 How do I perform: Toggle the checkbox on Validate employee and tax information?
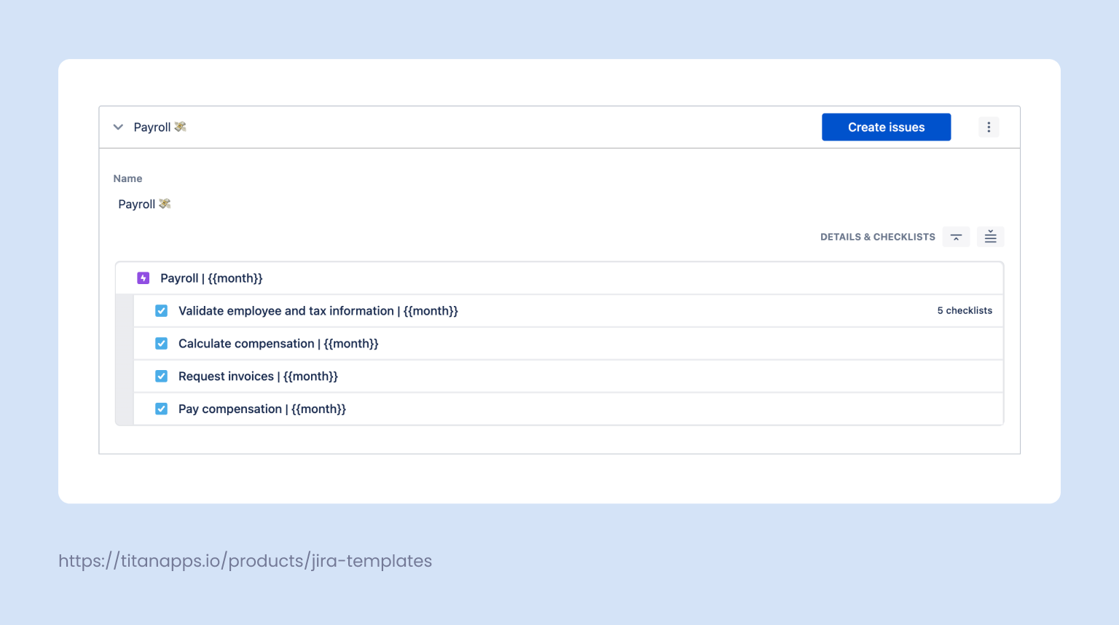161,310
